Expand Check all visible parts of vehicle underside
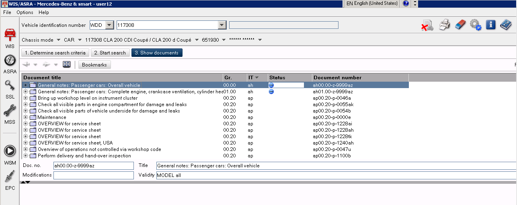The height and width of the screenshot is (205, 517). tap(26, 111)
